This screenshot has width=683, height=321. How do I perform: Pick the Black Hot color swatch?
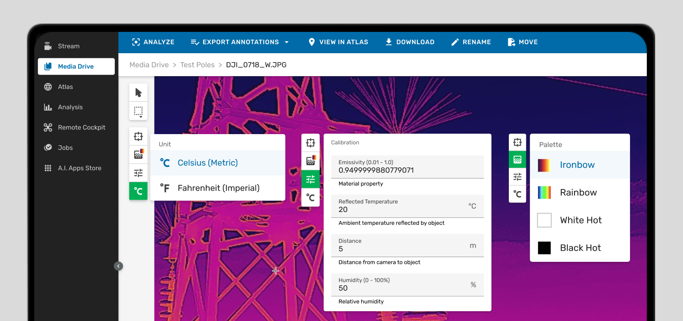(544, 248)
